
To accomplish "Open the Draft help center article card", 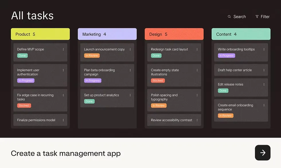I will tap(241, 70).
